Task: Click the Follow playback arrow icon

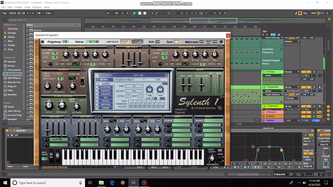Action: (x=109, y=13)
